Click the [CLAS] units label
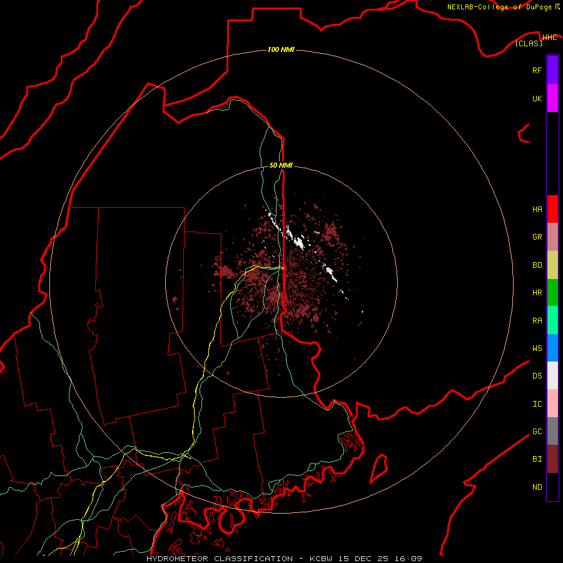Screen dimensions: 563x563 click(529, 43)
